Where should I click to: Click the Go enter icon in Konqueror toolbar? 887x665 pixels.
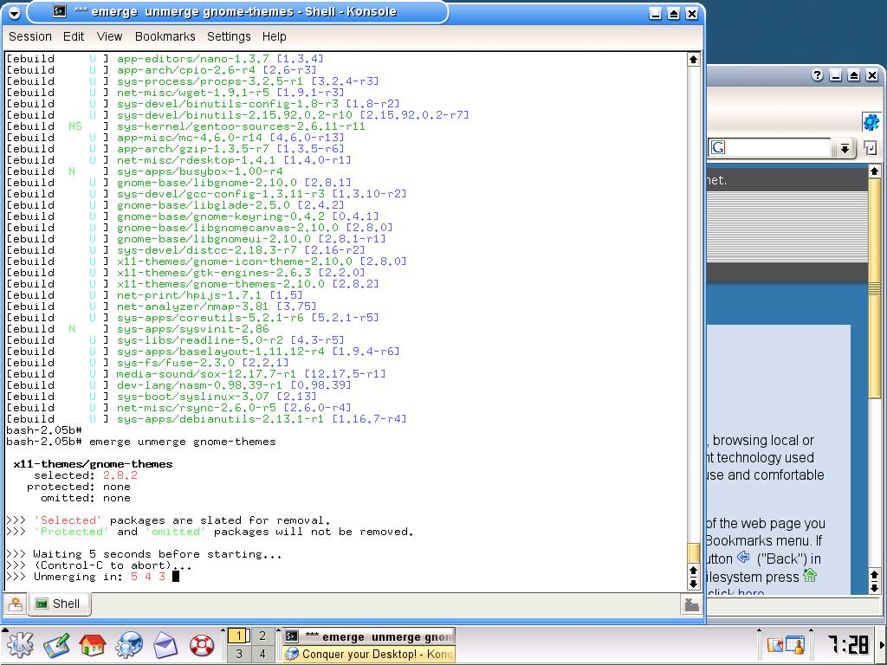[x=870, y=148]
